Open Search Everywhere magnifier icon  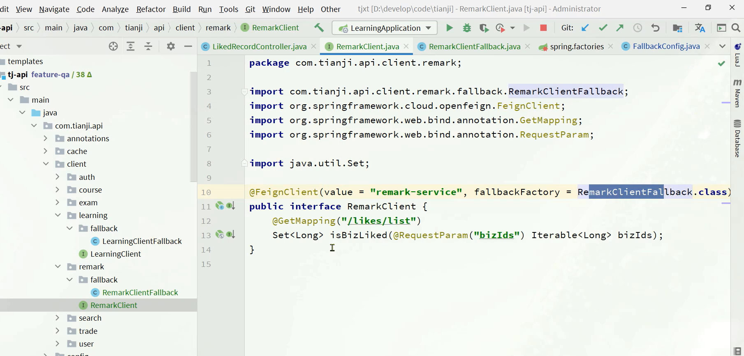click(736, 28)
